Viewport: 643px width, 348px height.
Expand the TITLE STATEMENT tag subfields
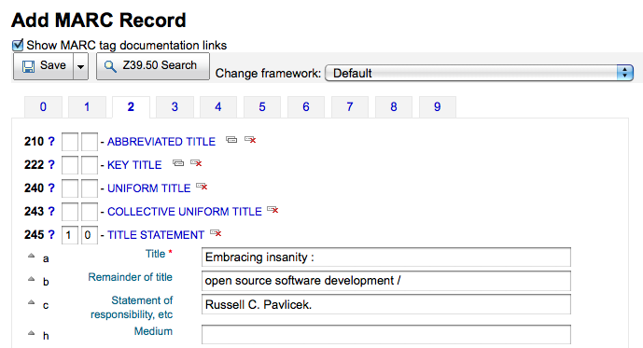click(156, 235)
